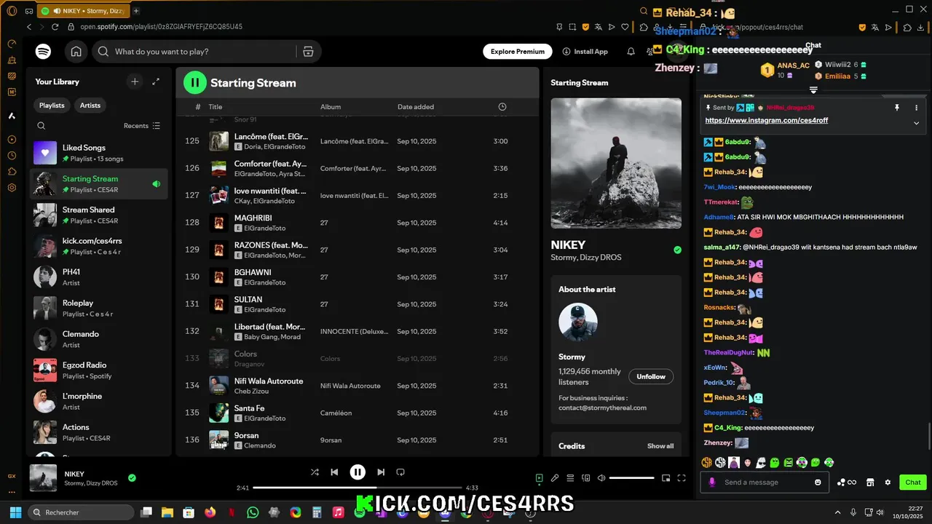
Task: Sort tracks by Title column
Action: click(216, 107)
